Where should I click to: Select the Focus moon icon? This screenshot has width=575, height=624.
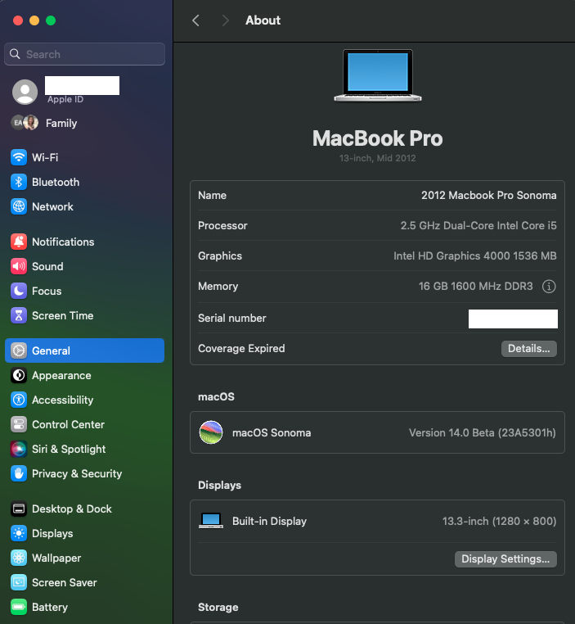click(19, 291)
